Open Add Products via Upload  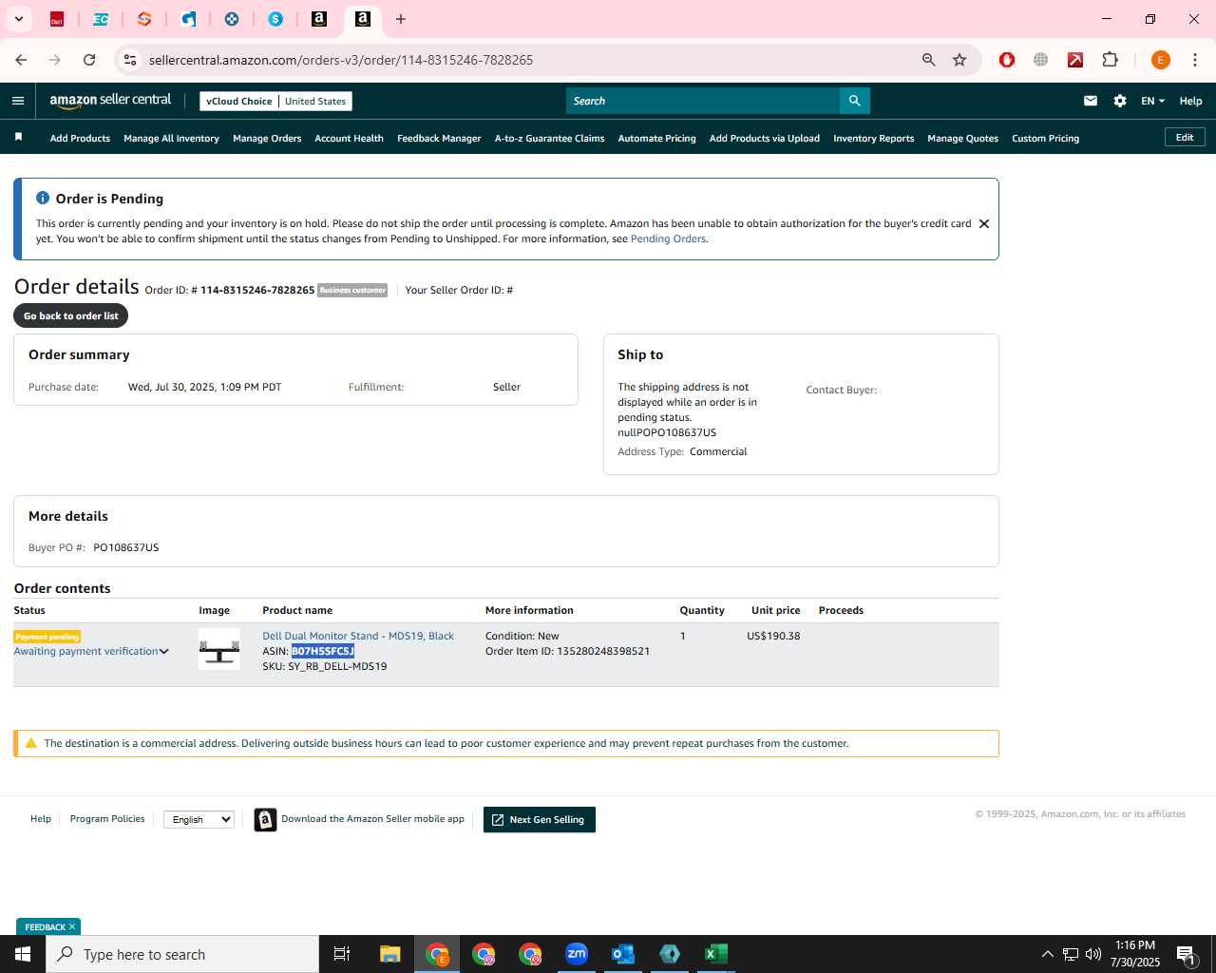[764, 139]
